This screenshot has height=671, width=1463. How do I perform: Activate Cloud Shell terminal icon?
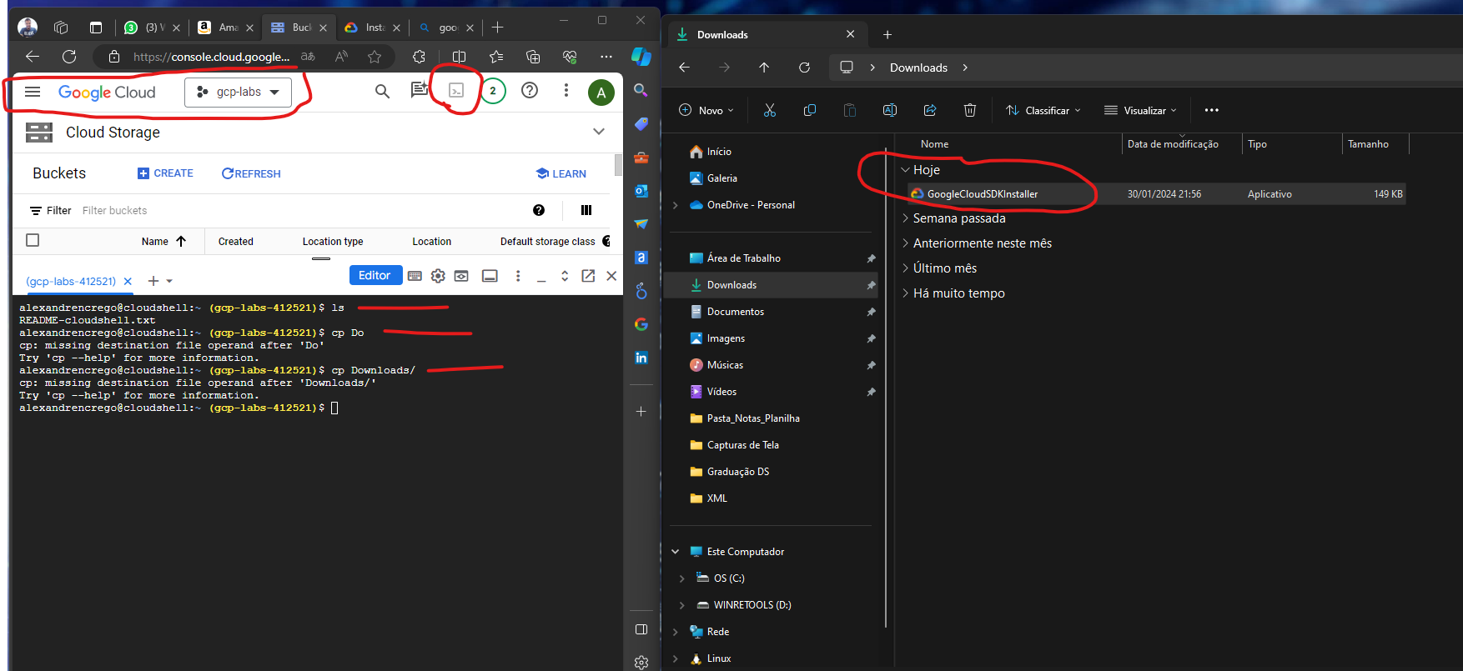456,90
